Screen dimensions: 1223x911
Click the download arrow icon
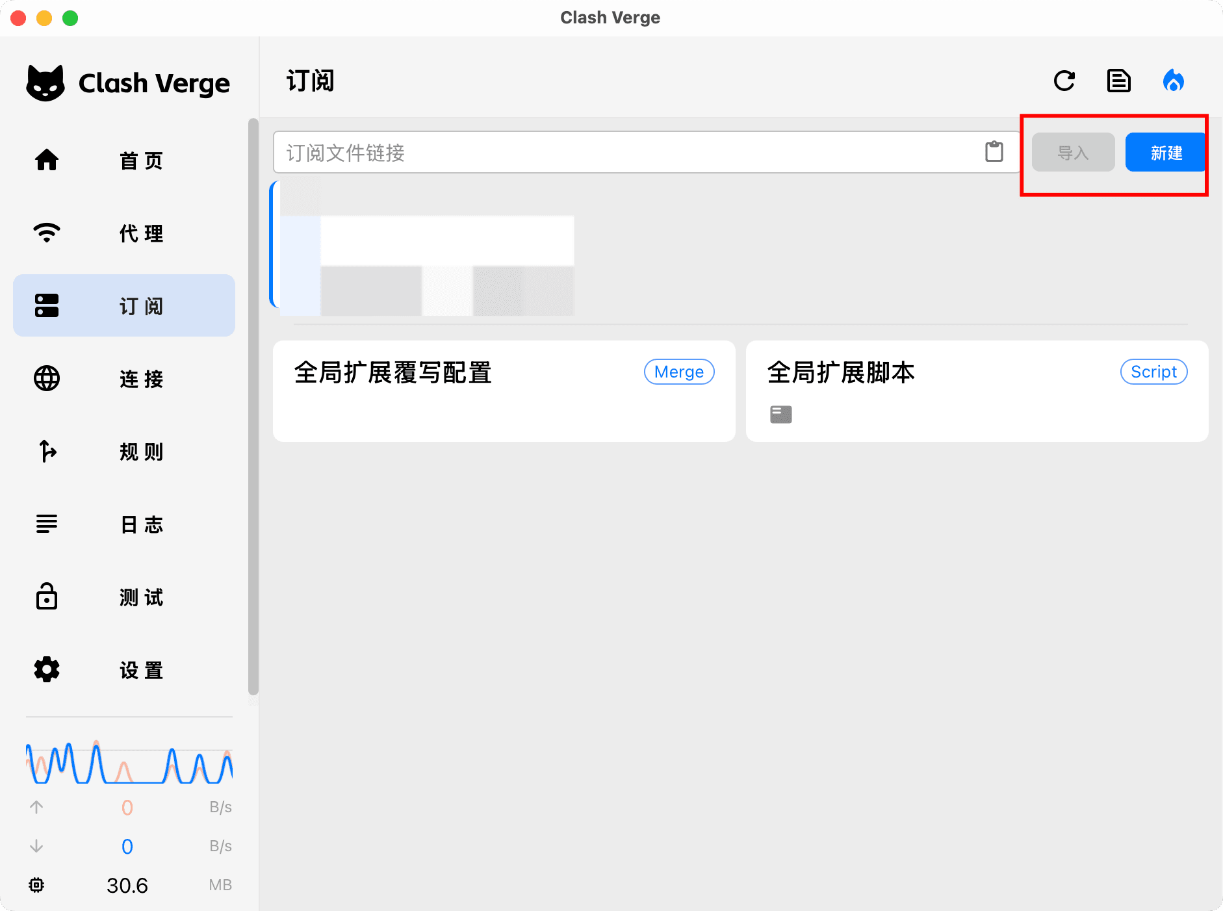36,846
